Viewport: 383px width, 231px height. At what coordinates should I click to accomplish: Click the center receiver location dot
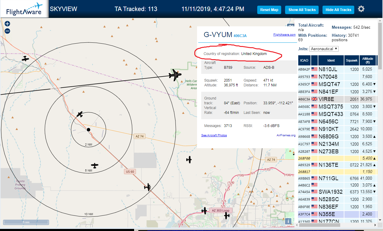coord(88,129)
